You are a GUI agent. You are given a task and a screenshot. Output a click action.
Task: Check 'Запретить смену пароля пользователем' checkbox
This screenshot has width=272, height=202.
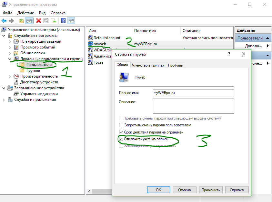click(x=121, y=125)
